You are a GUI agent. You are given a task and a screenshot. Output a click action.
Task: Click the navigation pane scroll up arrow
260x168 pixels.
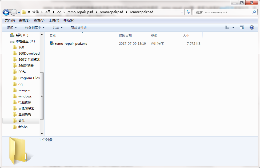click(42, 34)
